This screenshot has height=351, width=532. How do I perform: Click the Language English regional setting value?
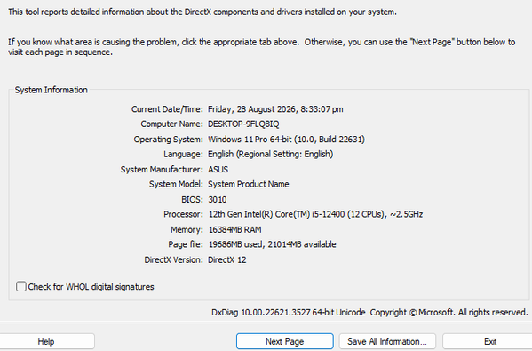[x=270, y=154]
